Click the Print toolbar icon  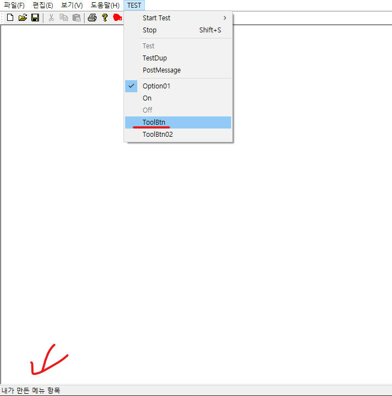(x=92, y=18)
